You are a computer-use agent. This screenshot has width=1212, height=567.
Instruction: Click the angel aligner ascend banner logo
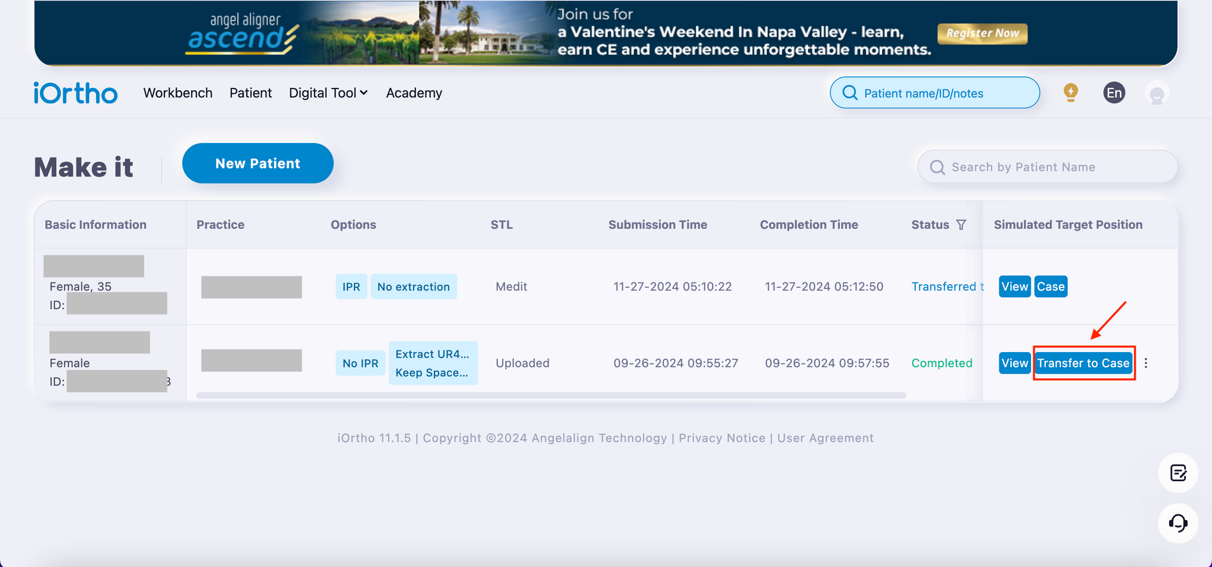[243, 35]
